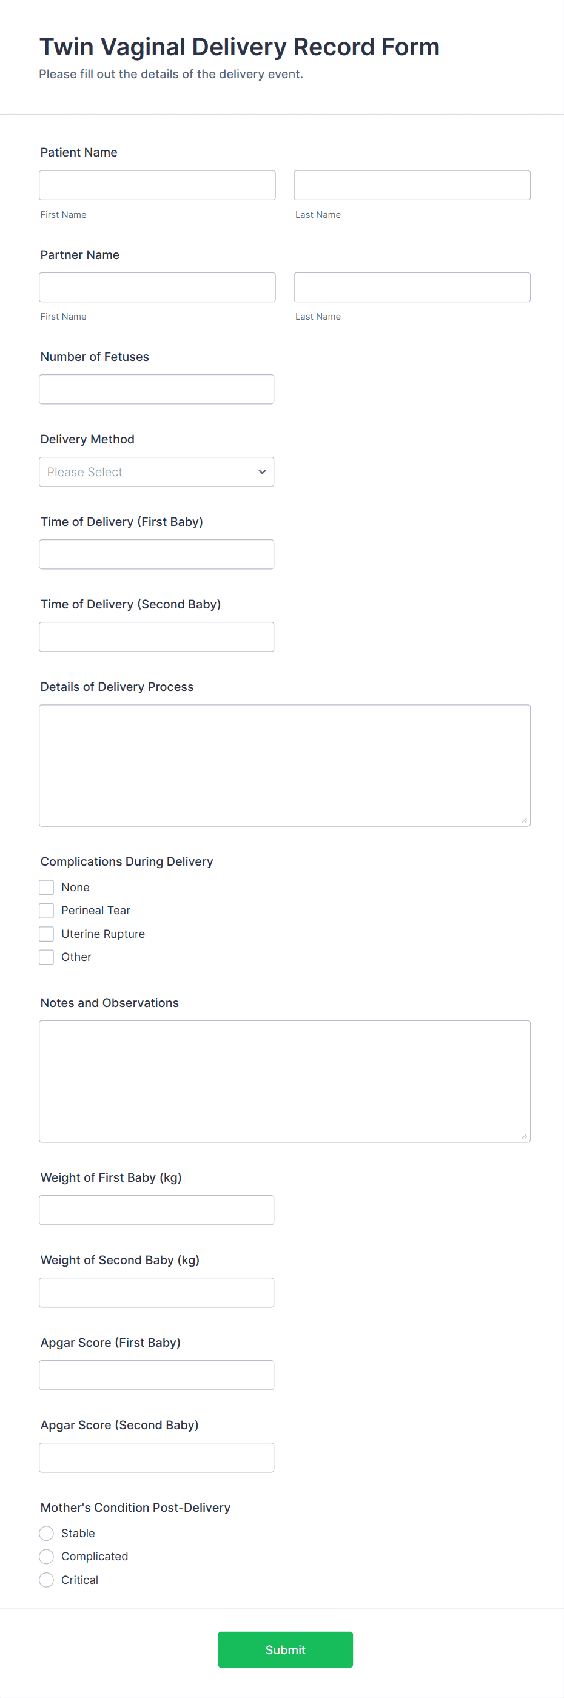Screen dimensions: 564x1698
Task: Enable the Uterine Rupture checkbox
Action: 46,934
